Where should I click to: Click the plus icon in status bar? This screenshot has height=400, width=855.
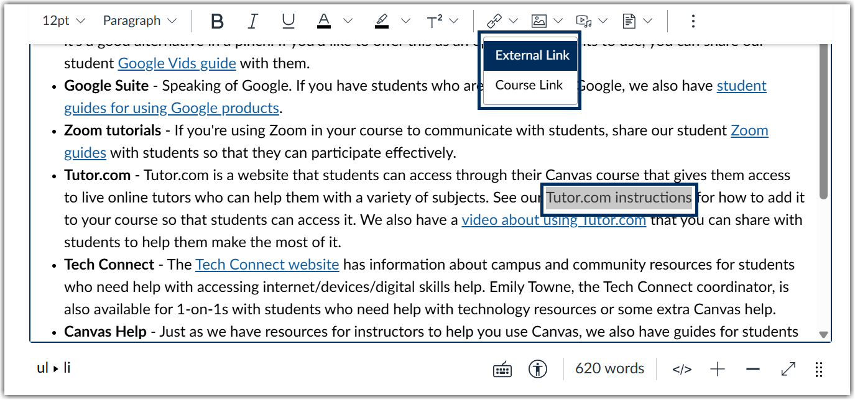point(718,370)
